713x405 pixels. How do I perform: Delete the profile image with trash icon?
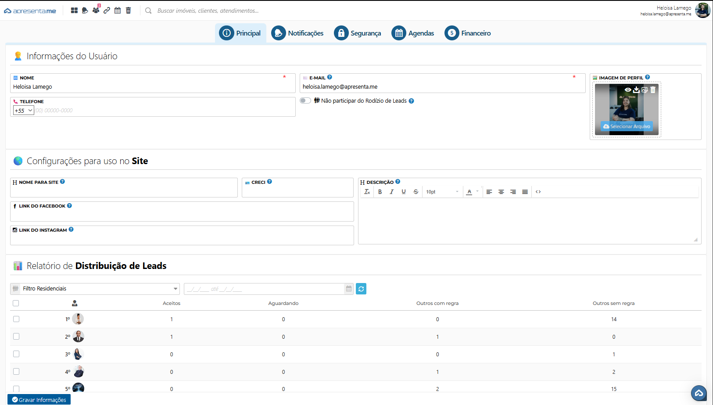coord(653,90)
